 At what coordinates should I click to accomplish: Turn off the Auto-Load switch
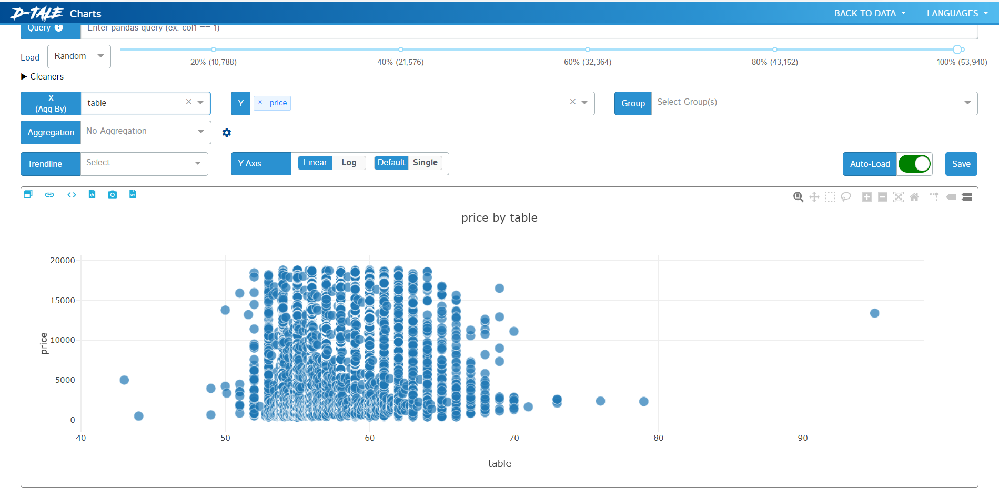[x=914, y=164]
